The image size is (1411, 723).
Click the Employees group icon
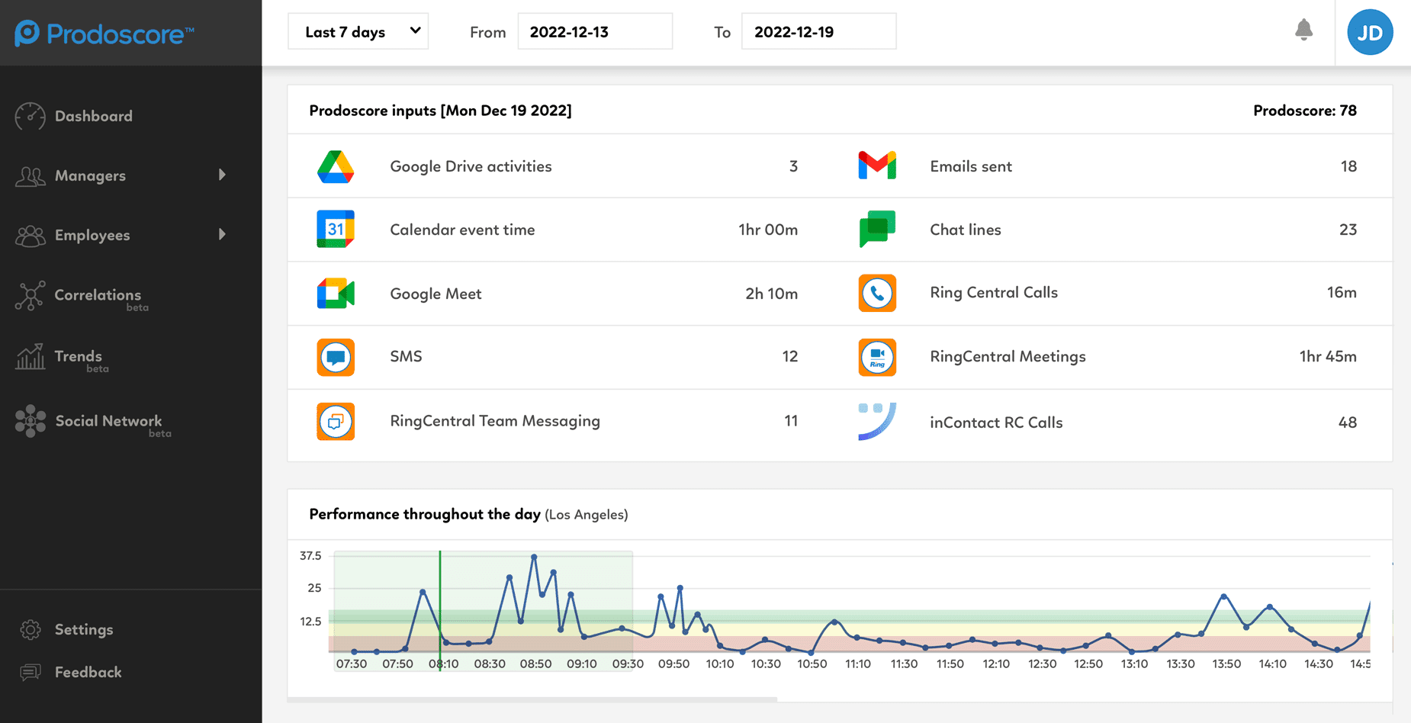pyautogui.click(x=31, y=236)
